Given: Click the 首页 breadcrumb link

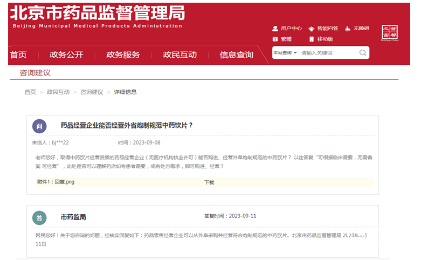Looking at the screenshot, I should 30,92.
